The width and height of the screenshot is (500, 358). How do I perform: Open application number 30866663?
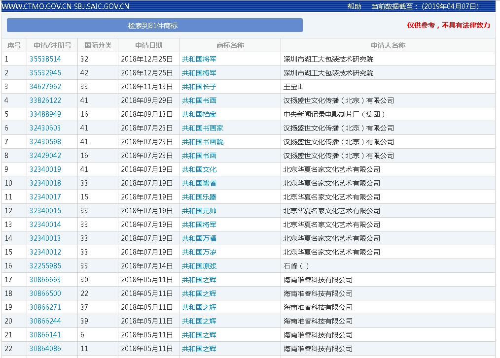(x=45, y=280)
